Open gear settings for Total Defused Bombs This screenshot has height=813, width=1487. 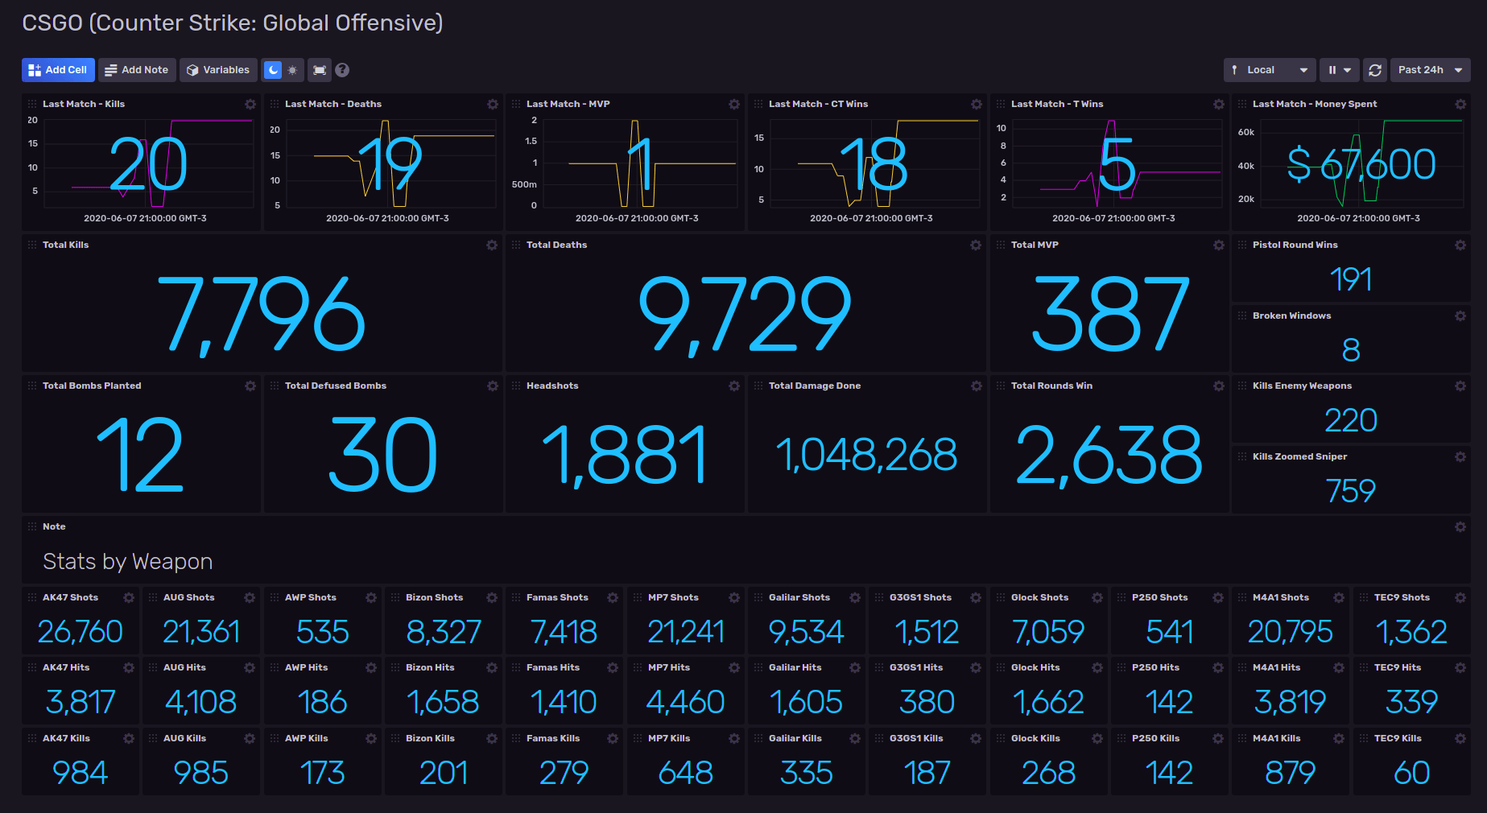(493, 386)
